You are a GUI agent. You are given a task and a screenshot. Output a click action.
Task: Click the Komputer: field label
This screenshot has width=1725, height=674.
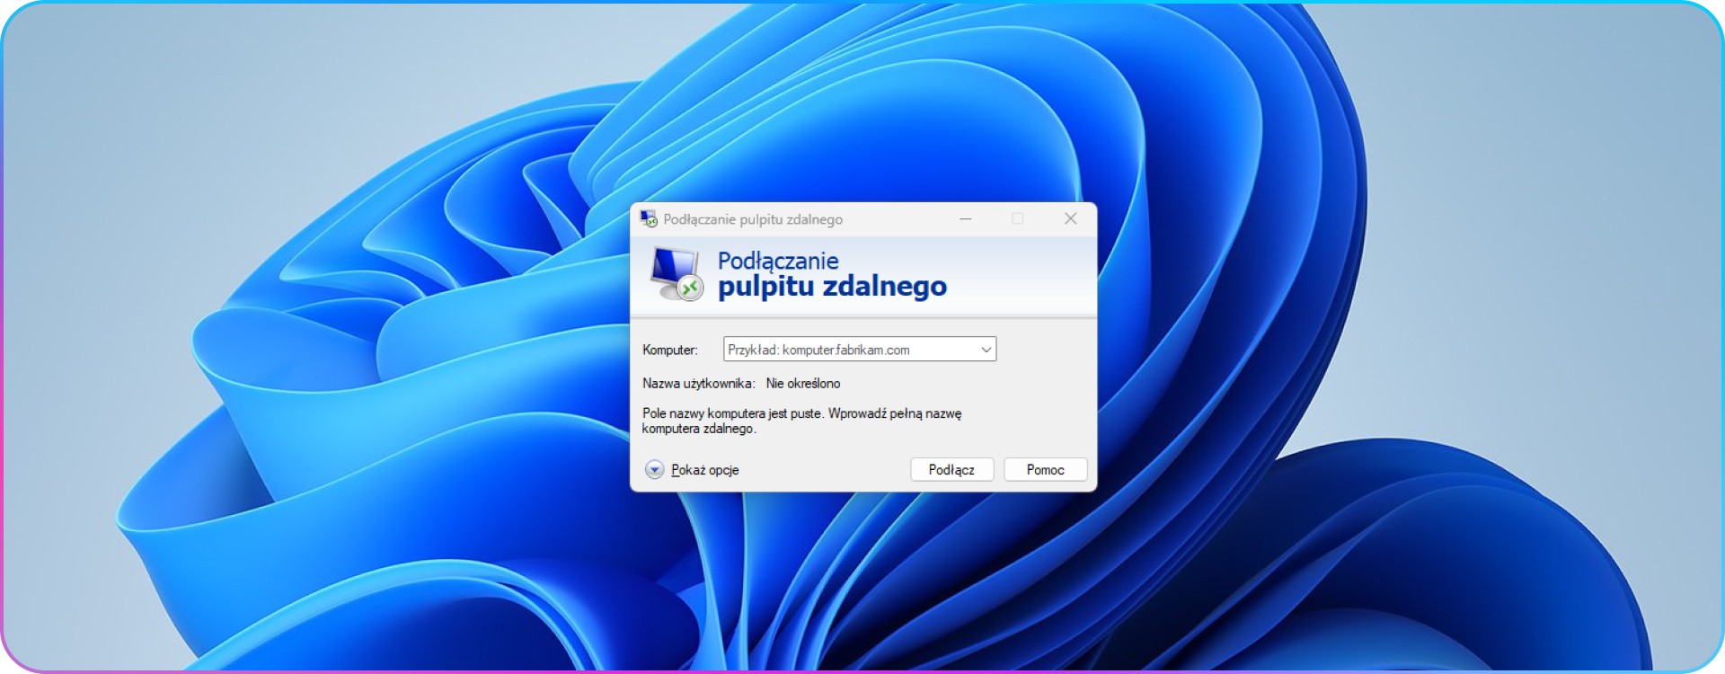pos(669,350)
